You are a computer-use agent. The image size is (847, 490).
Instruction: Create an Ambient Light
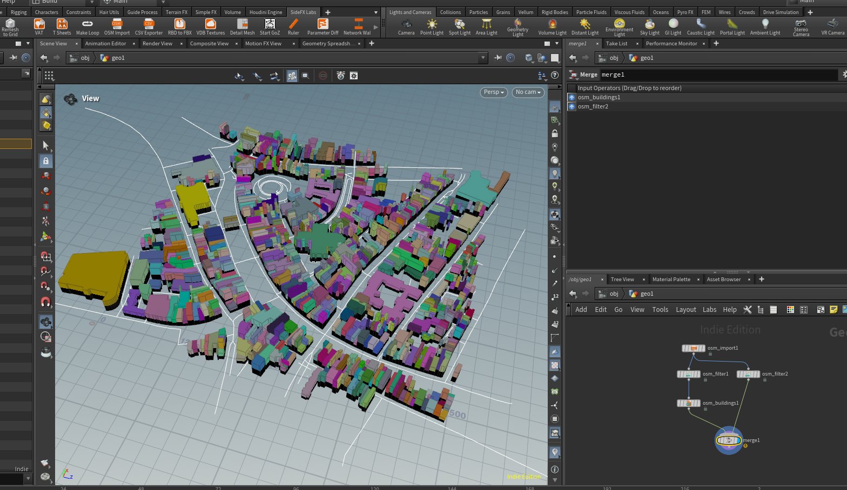tap(765, 26)
